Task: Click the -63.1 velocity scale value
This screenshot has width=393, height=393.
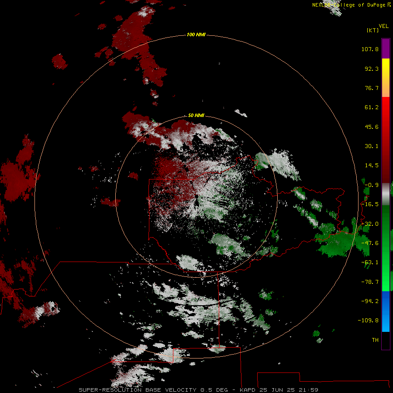Action: pyautogui.click(x=370, y=262)
